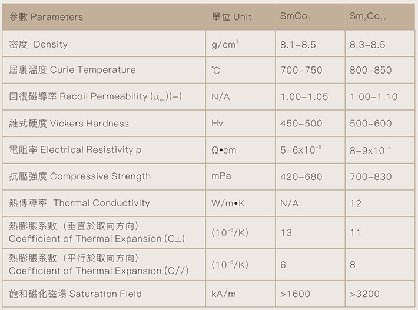The image size is (418, 310).
Task: Select the Recoil Permeability row label
Action: click(x=95, y=96)
